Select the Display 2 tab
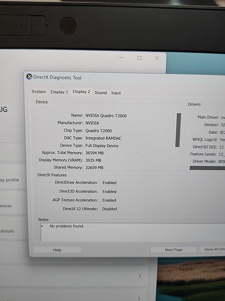 click(x=81, y=92)
